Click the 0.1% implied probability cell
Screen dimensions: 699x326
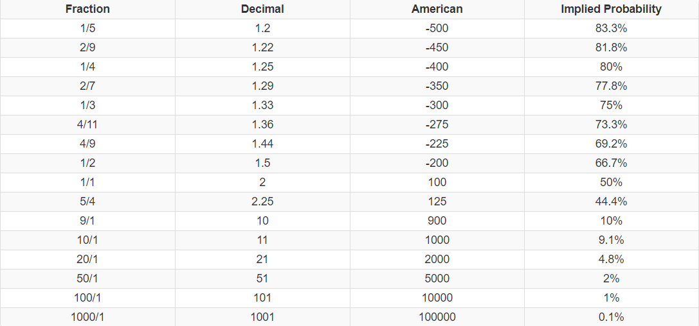click(611, 317)
